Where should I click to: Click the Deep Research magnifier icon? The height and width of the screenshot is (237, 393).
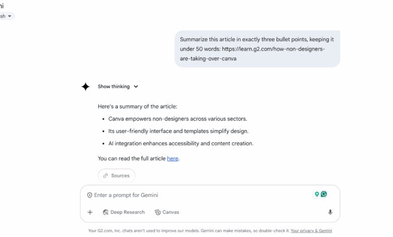[106, 212]
